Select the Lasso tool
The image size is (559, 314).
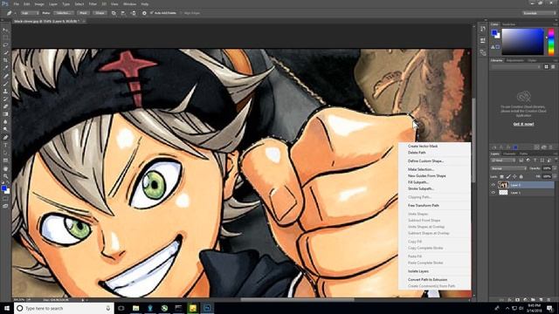pos(5,45)
